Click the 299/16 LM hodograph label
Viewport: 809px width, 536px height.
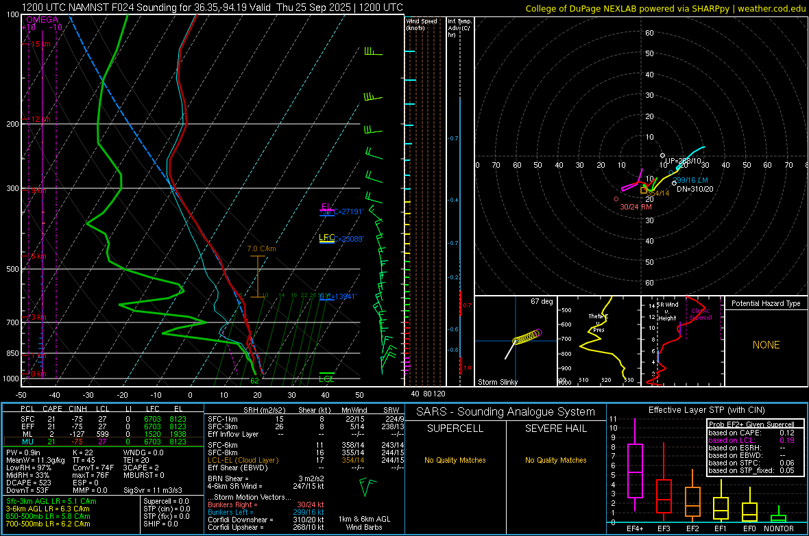click(690, 180)
